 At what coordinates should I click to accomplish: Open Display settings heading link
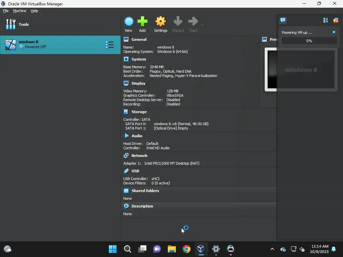tap(138, 83)
